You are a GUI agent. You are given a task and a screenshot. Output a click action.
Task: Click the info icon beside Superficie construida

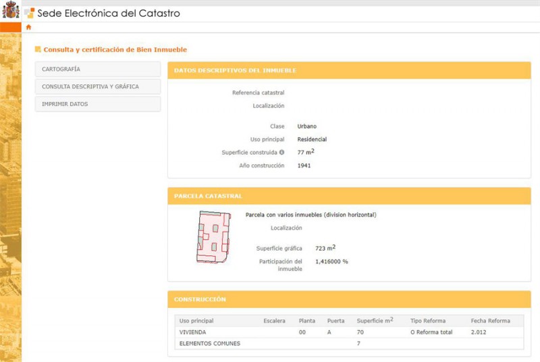pos(281,152)
